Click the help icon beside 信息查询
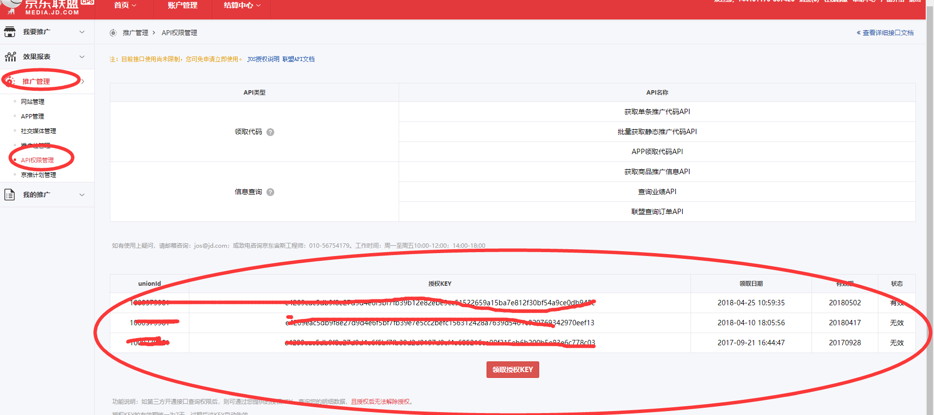The image size is (934, 415). [x=270, y=192]
